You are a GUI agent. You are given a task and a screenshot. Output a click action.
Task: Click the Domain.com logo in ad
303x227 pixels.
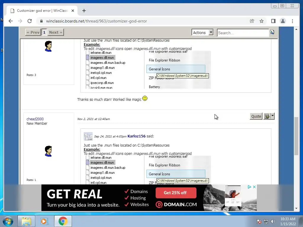(176, 205)
